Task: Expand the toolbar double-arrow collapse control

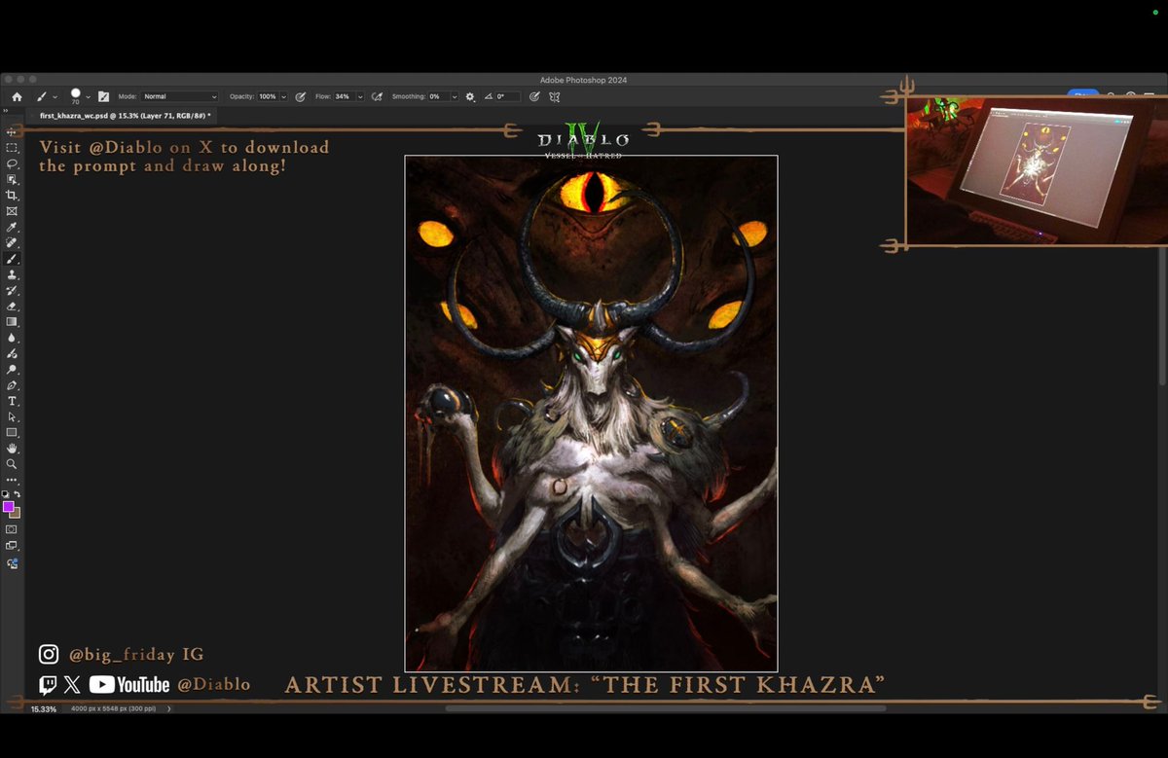Action: pos(6,110)
